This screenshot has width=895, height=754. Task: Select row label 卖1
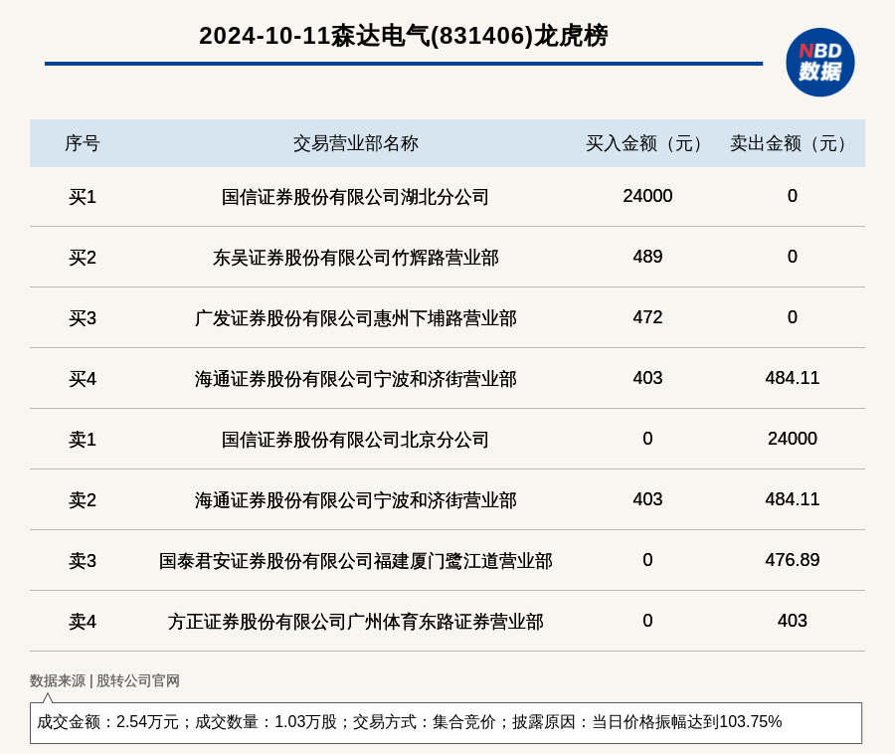tap(83, 440)
